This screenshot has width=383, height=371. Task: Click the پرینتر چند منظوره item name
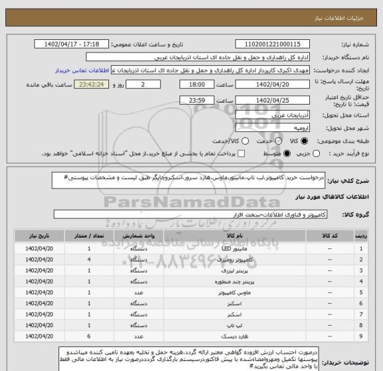click(x=235, y=282)
